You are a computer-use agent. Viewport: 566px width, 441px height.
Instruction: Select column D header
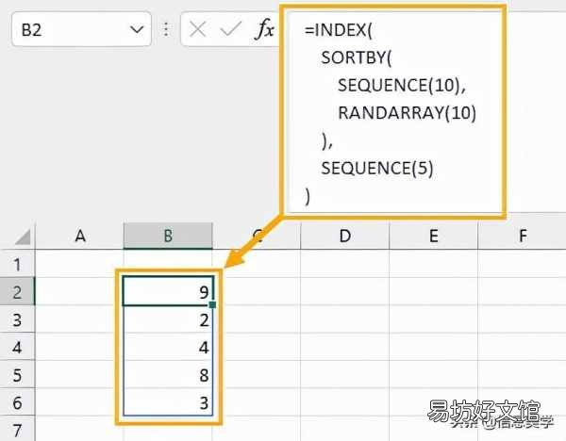(344, 236)
